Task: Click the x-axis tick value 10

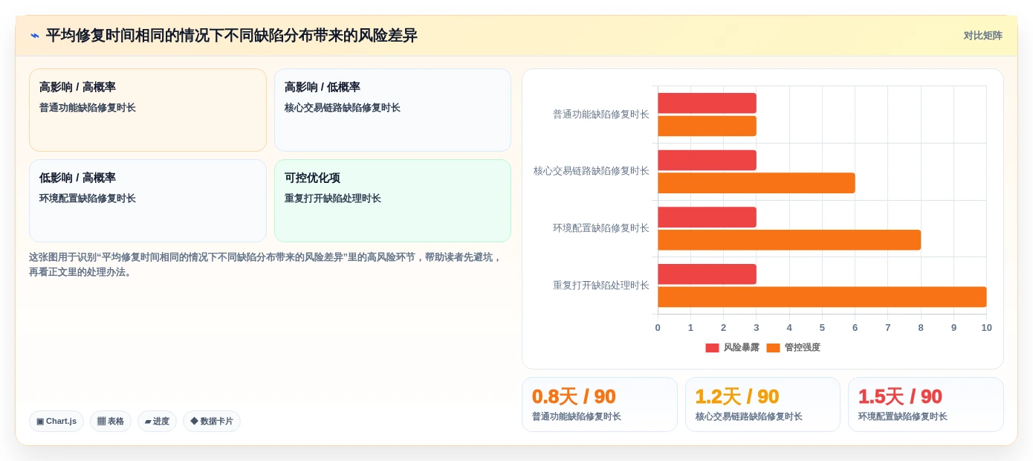Action: click(986, 328)
